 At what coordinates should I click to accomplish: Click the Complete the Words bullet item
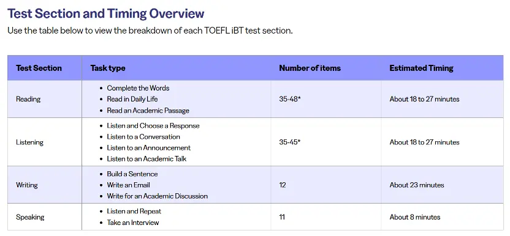pos(139,88)
